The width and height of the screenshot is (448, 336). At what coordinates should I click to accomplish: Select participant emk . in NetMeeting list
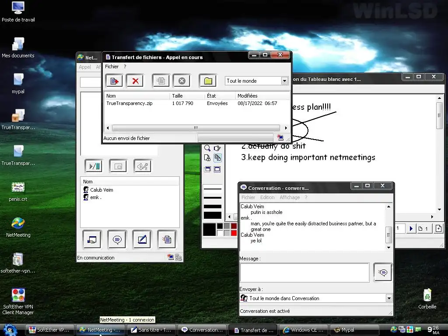tap(93, 197)
